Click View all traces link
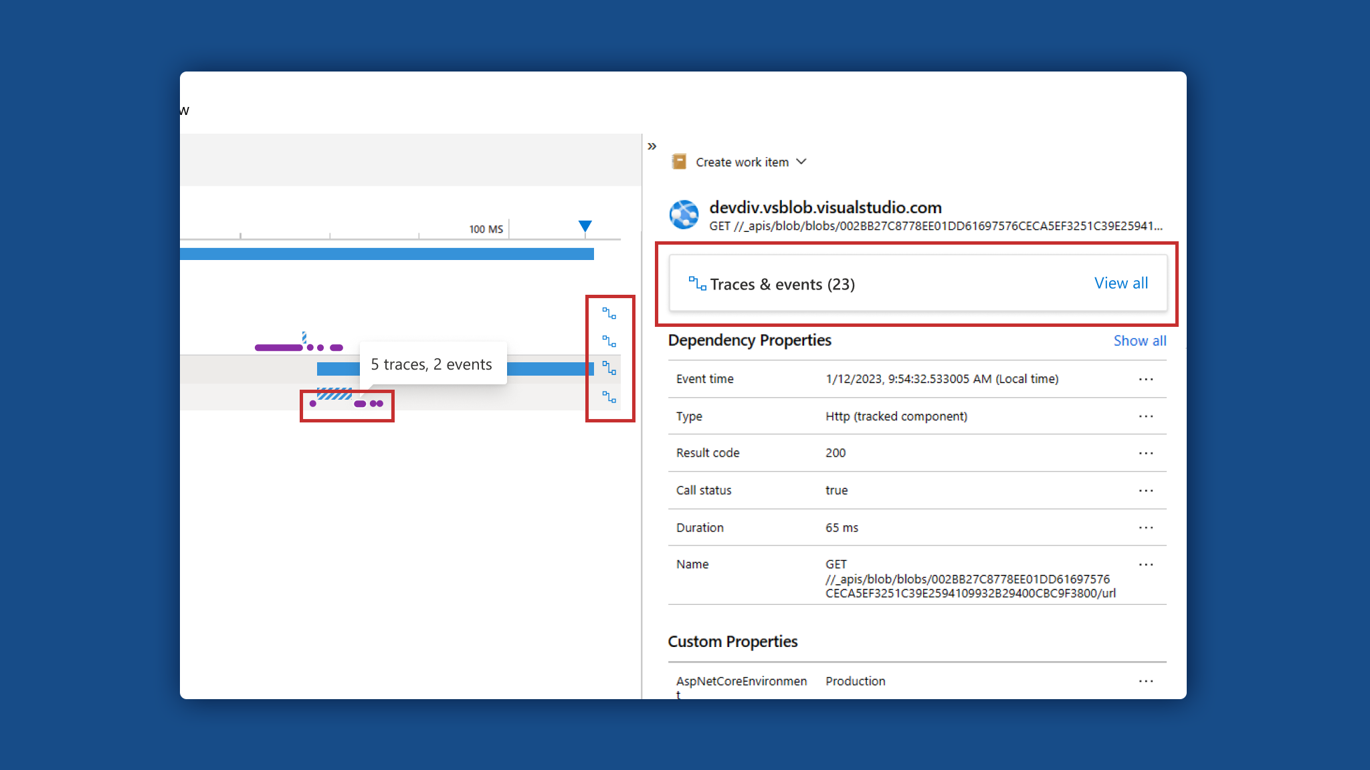This screenshot has width=1370, height=770. pyautogui.click(x=1121, y=283)
